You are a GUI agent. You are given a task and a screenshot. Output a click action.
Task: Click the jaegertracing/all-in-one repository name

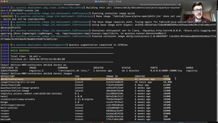click(18, 82)
